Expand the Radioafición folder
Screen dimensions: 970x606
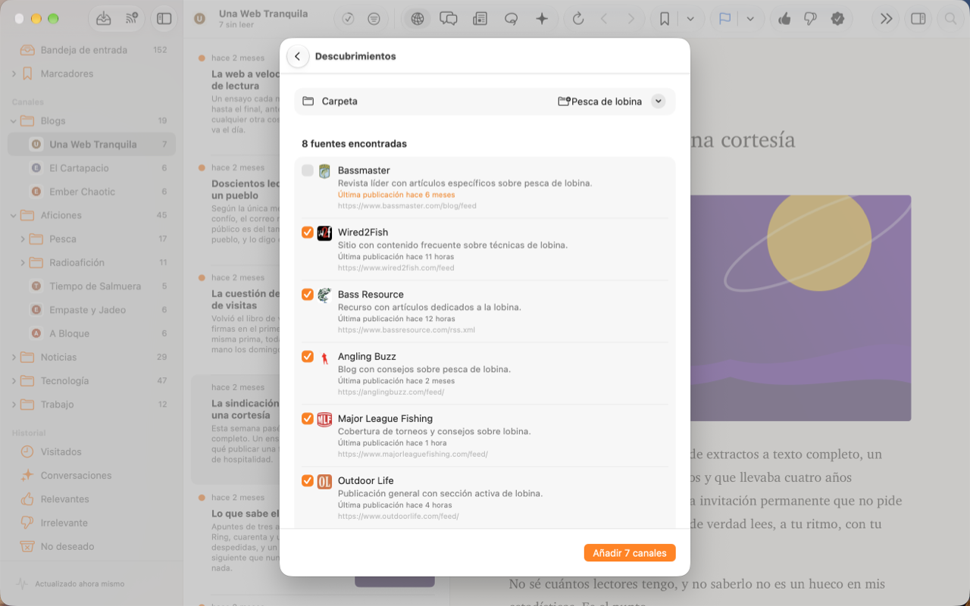(x=23, y=263)
